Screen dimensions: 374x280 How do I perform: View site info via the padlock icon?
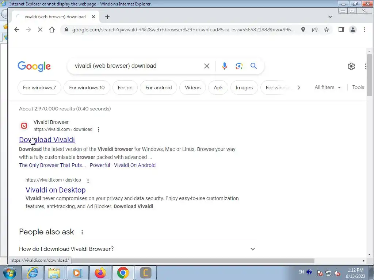66,30
